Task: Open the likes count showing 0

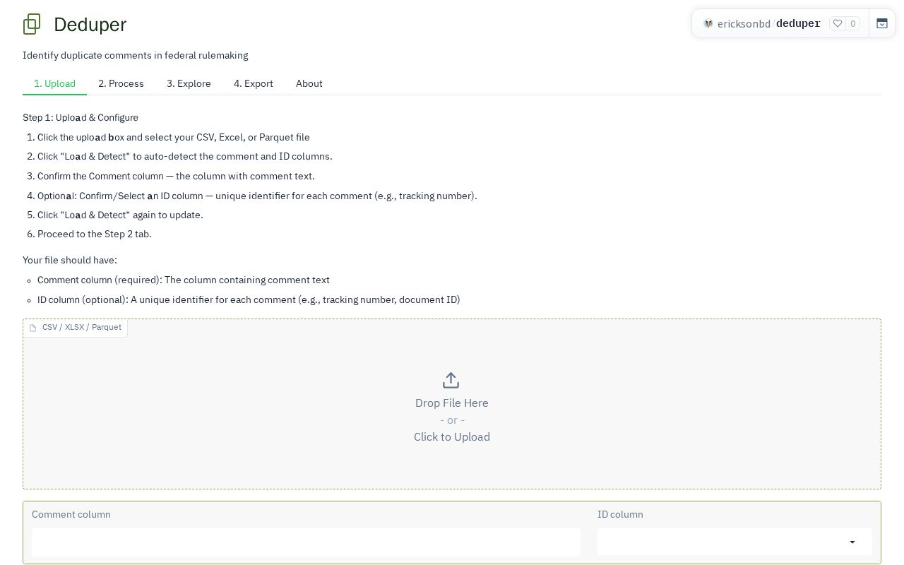Action: click(x=853, y=23)
